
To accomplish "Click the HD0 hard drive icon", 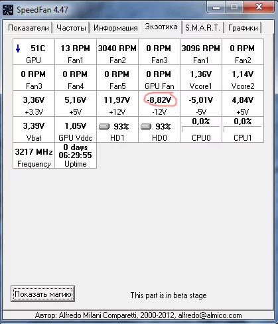I will (x=146, y=127).
